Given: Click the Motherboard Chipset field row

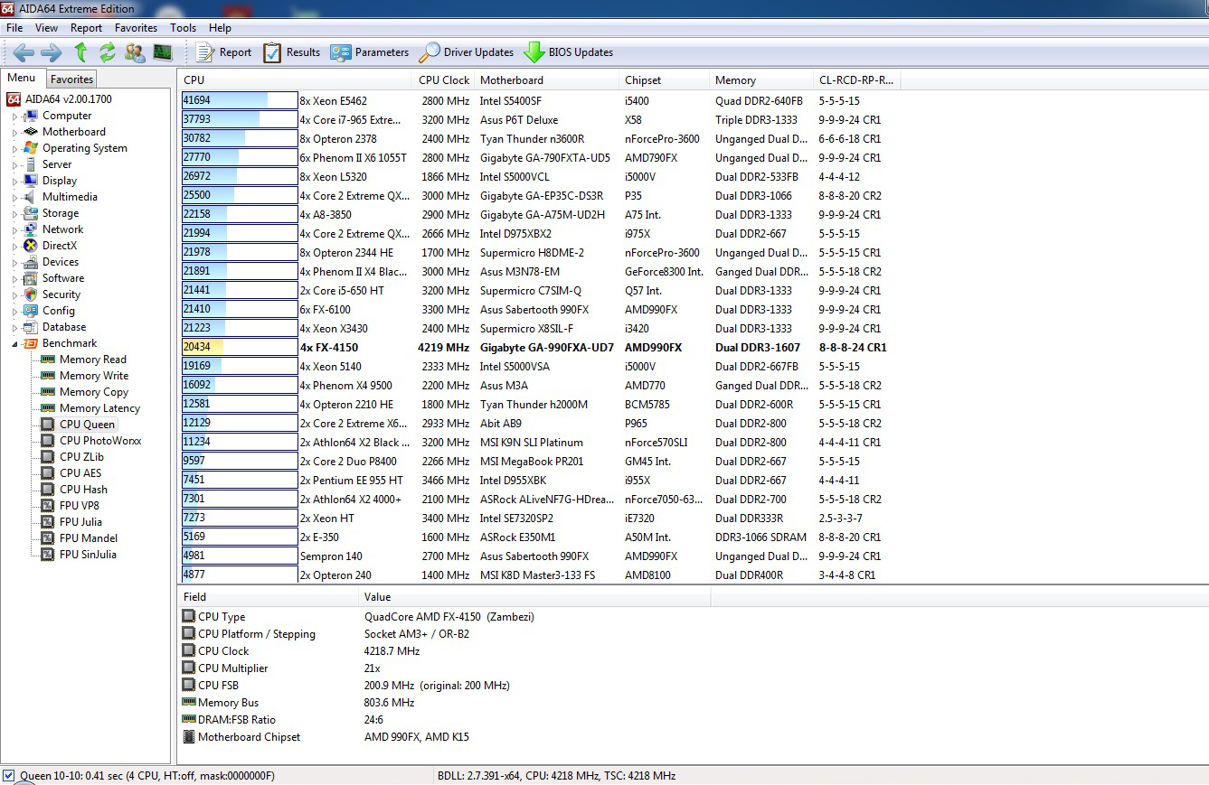Looking at the screenshot, I should (x=445, y=737).
